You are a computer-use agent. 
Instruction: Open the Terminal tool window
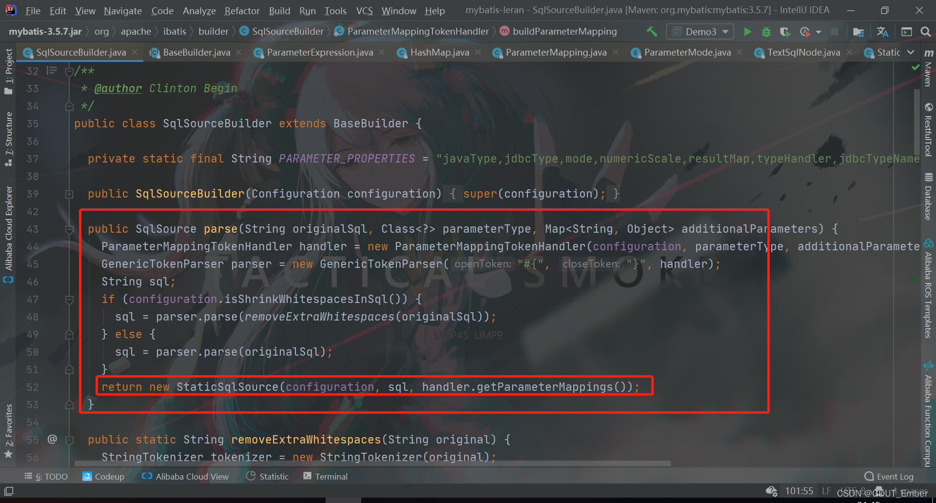(325, 476)
